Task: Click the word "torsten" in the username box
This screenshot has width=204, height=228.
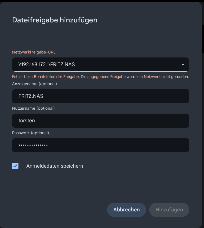Action: pos(27,121)
